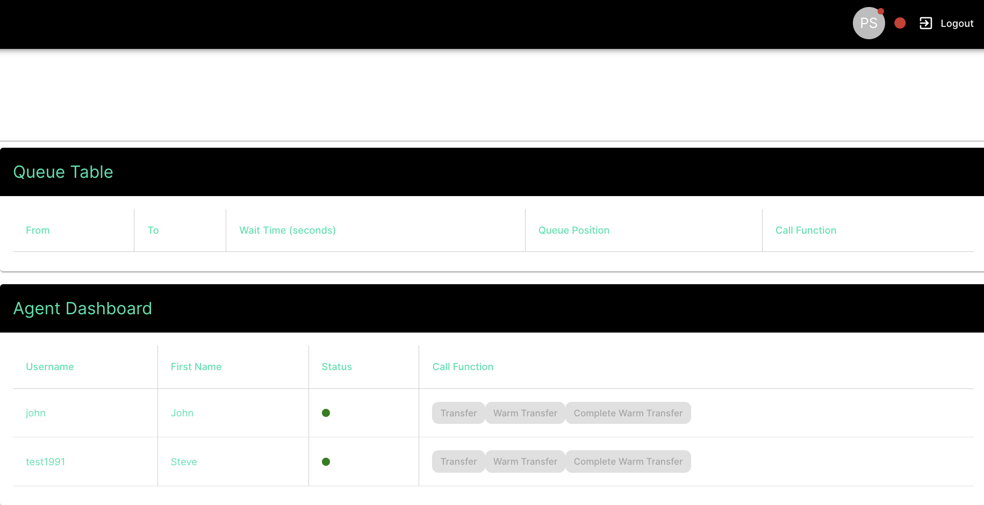Open the Call Function column in Queue Table
Viewport: 984px width, 505px height.
coord(806,230)
